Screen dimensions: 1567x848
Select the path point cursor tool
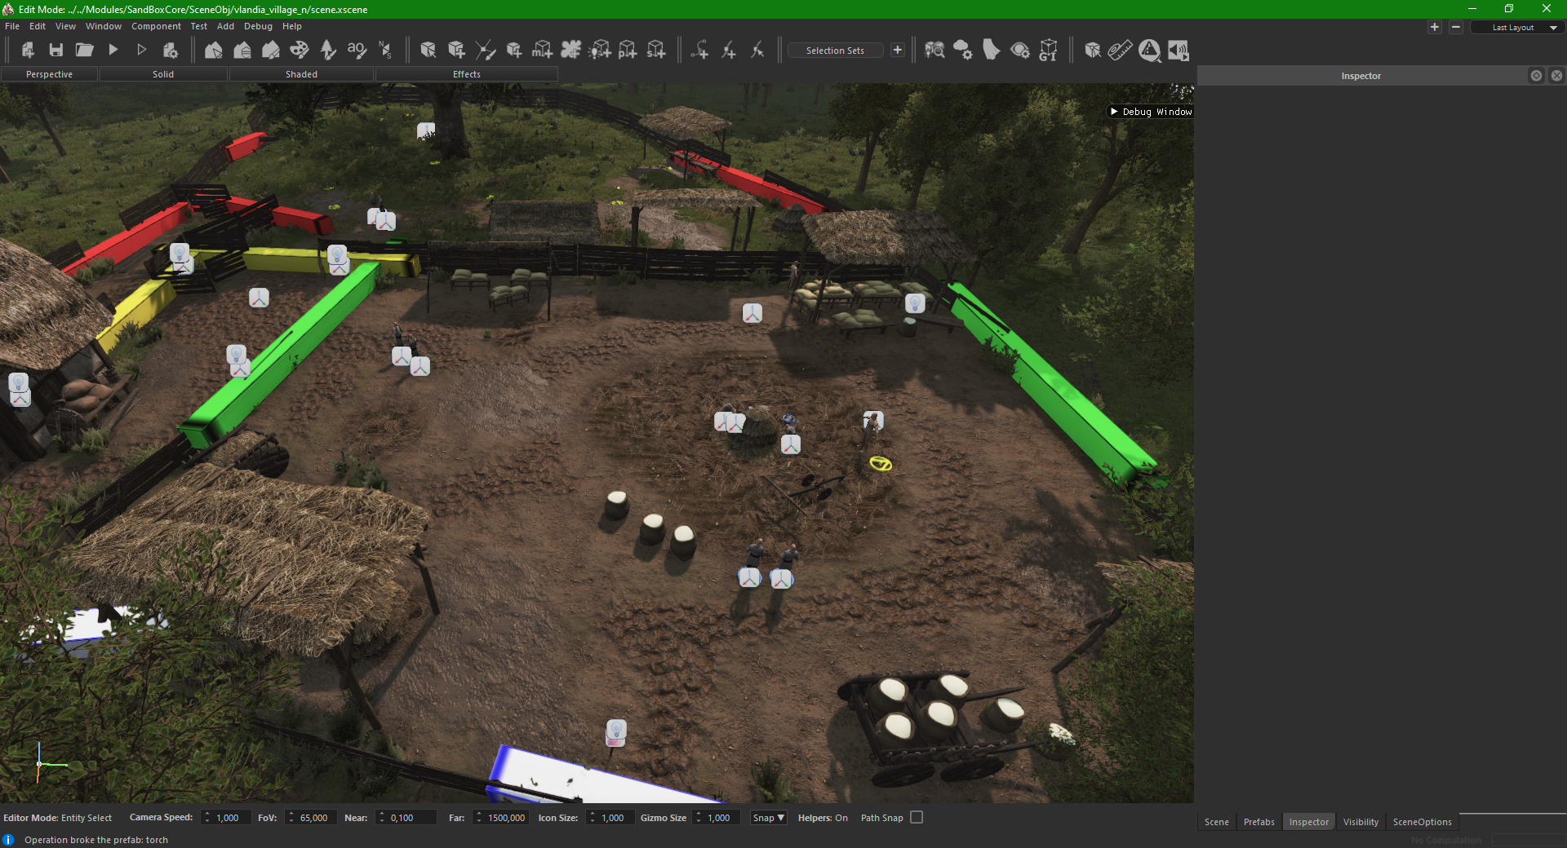tap(757, 51)
